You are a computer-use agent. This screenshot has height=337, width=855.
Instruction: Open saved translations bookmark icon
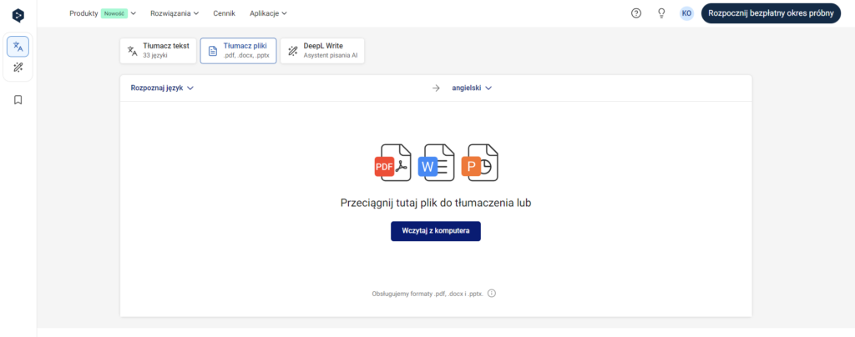[18, 100]
